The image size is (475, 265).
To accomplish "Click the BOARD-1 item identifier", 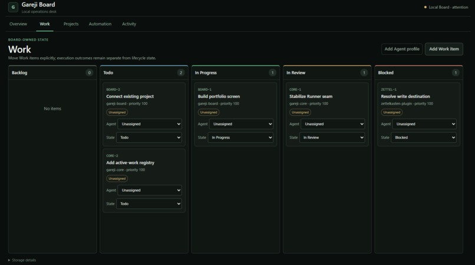I will click(204, 90).
